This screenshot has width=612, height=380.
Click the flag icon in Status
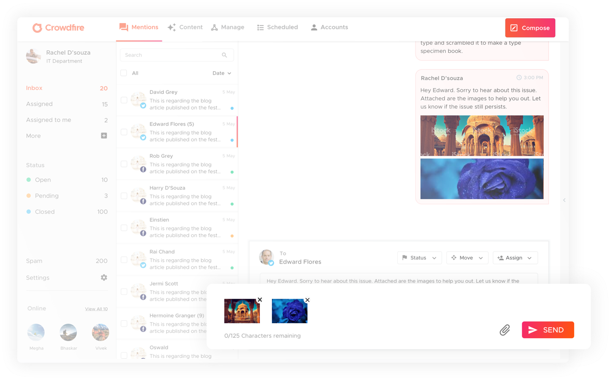coord(404,258)
